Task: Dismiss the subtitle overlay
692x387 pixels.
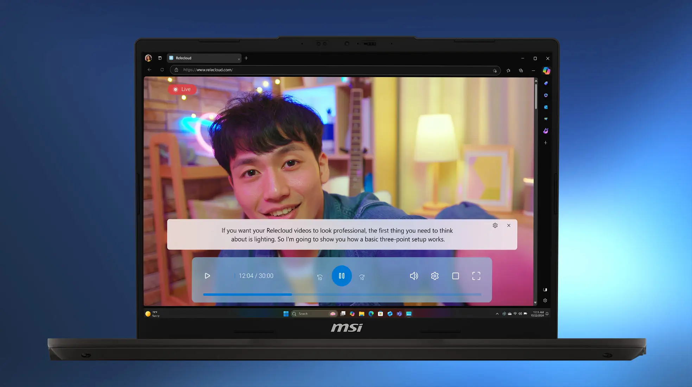Action: coord(509,225)
